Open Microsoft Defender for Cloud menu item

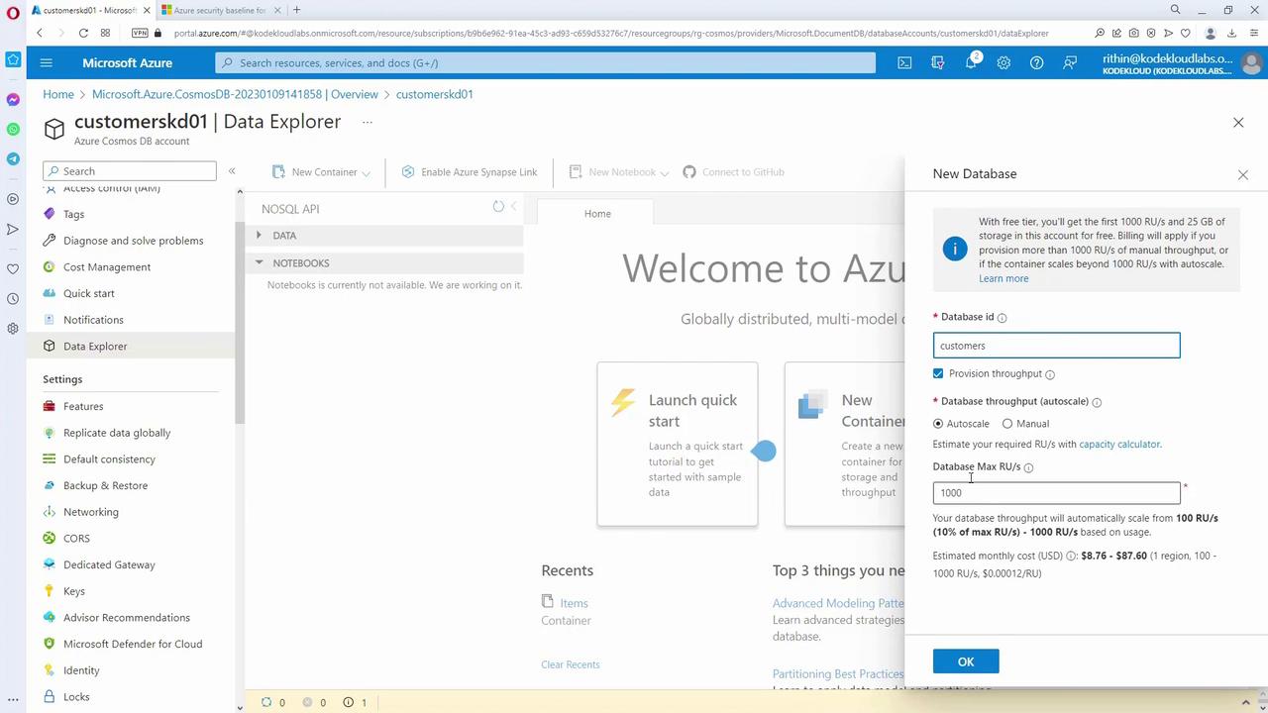[x=133, y=645]
